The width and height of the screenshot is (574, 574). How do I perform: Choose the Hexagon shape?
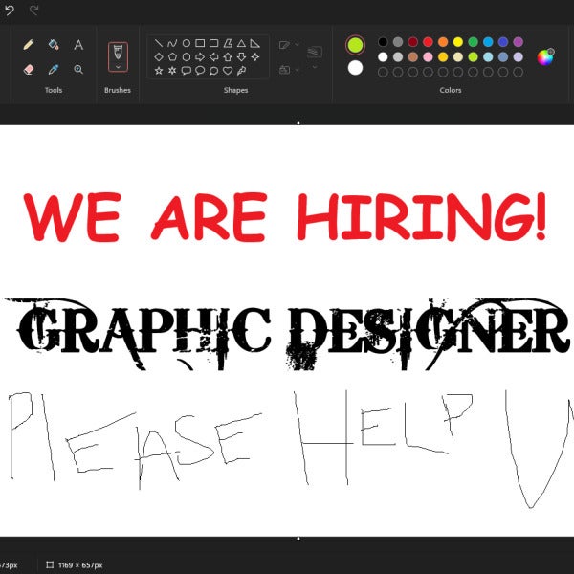tap(187, 56)
